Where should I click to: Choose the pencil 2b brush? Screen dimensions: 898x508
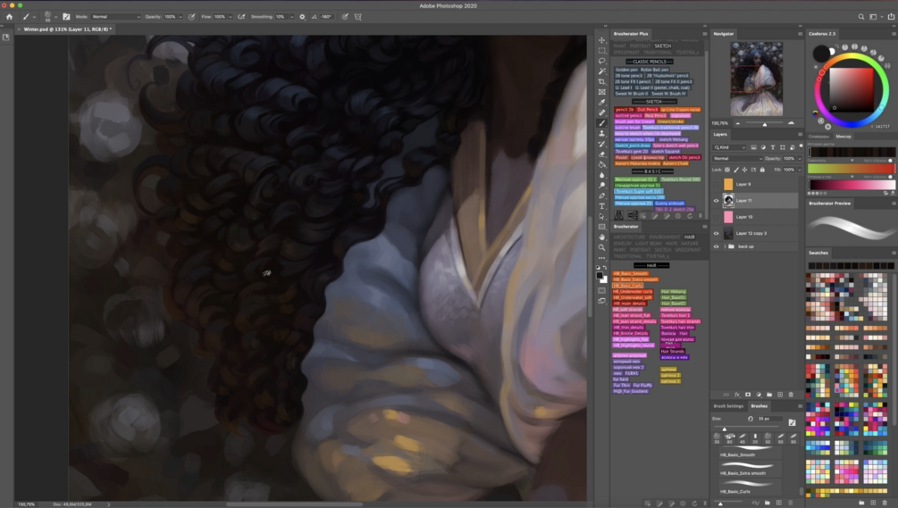click(625, 109)
